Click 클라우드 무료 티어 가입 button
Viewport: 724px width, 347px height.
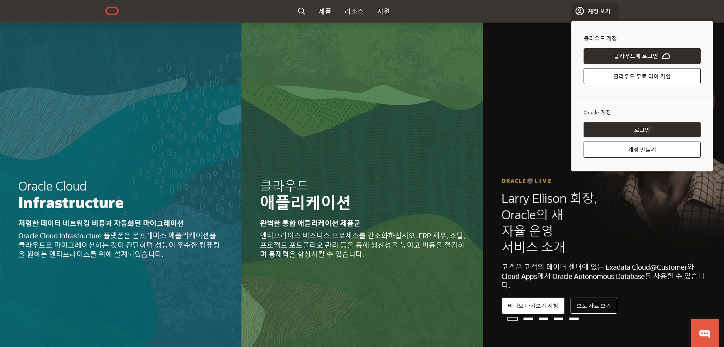642,76
